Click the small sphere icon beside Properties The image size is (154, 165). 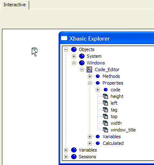pos(98,83)
